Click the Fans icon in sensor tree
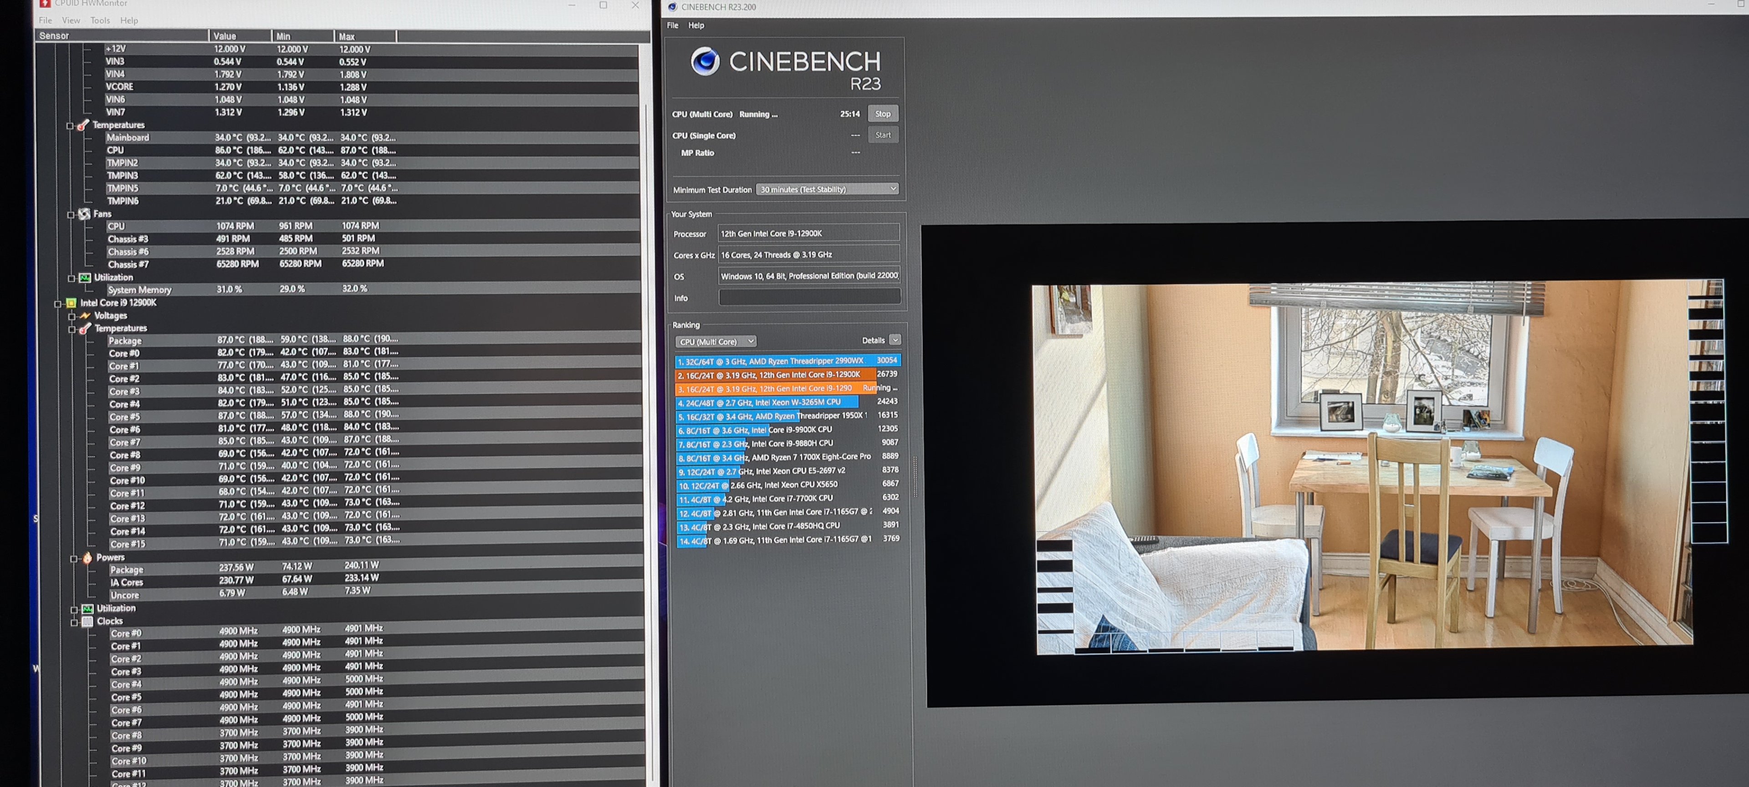Viewport: 1749px width, 787px height. [x=84, y=214]
